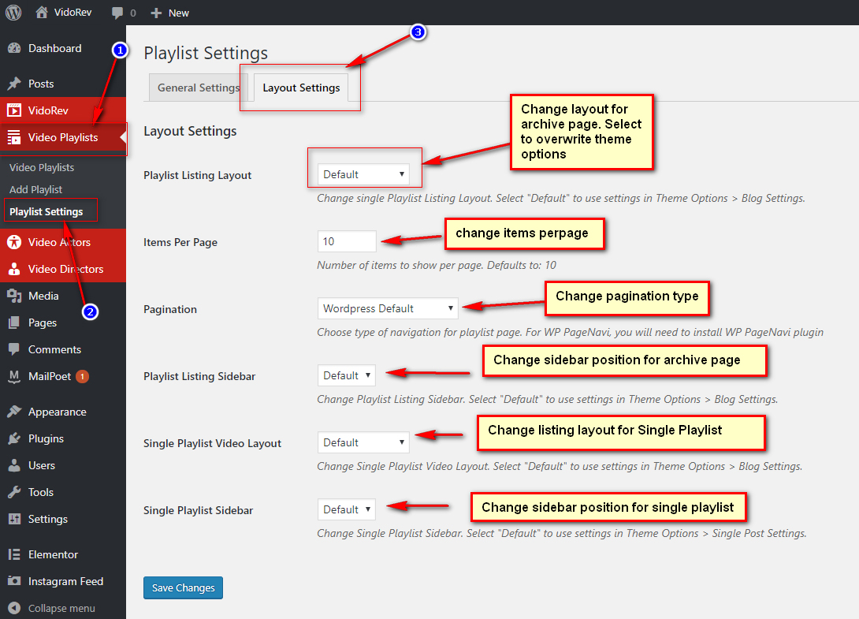The height and width of the screenshot is (619, 859).
Task: Collapse the admin sidebar menu
Action: pos(52,608)
